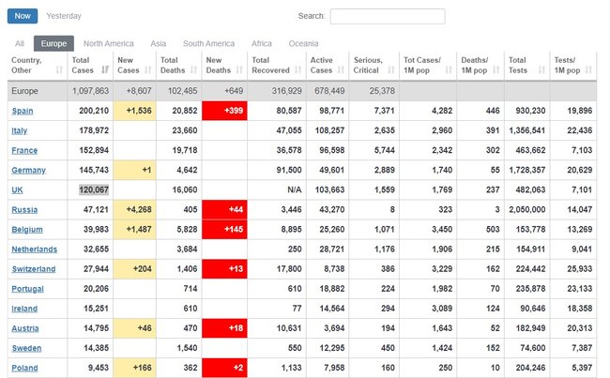Screen dimensions: 610x378
Task: Open the Ireland country link
Action: point(24,309)
